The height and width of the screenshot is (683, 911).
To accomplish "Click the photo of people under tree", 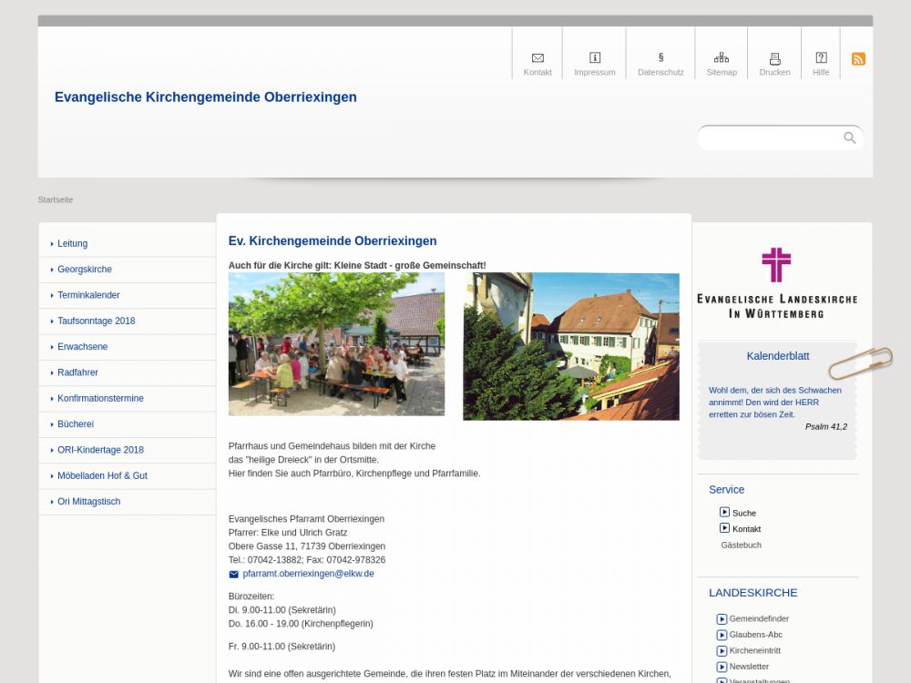I will (336, 344).
